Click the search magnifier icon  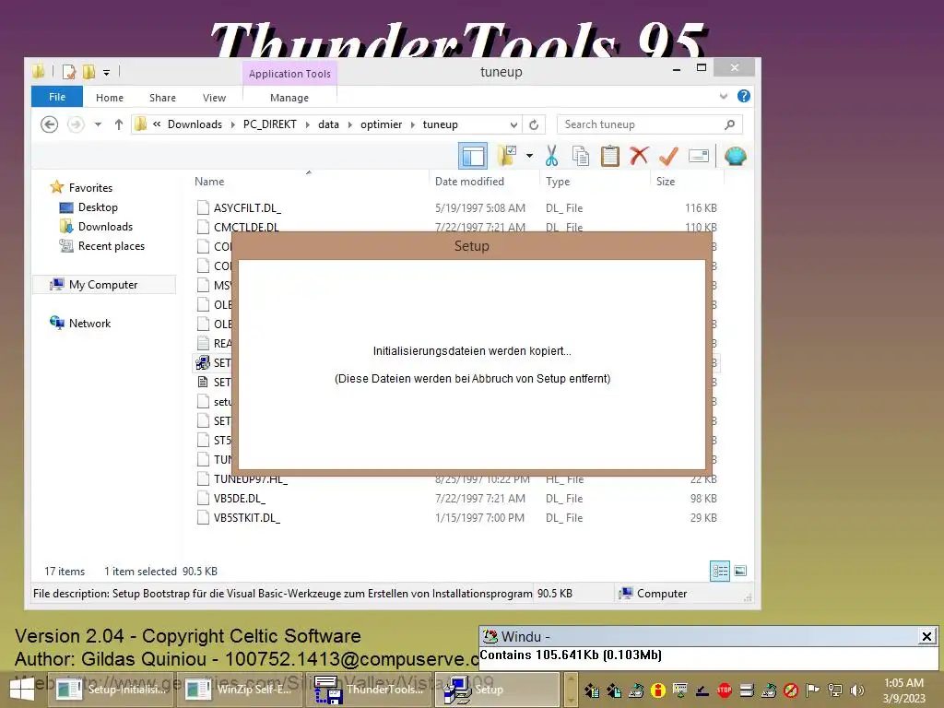pos(730,124)
